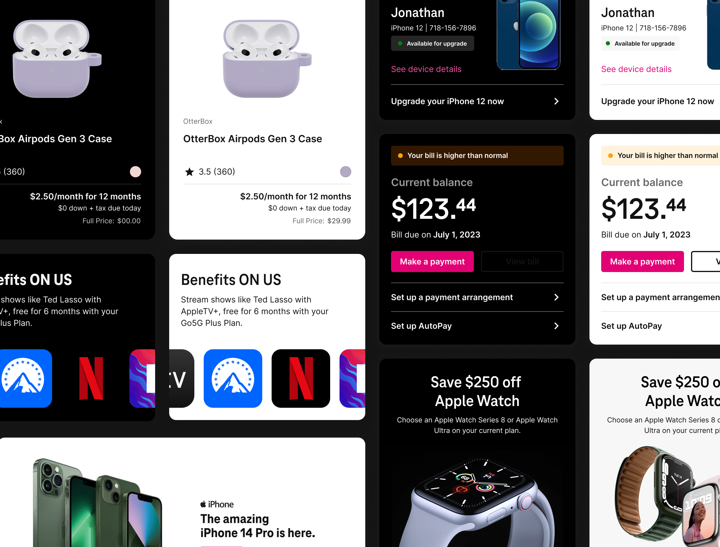Expand Set up AutoPay chevron in dark card
This screenshot has height=547, width=720.
pyautogui.click(x=556, y=326)
